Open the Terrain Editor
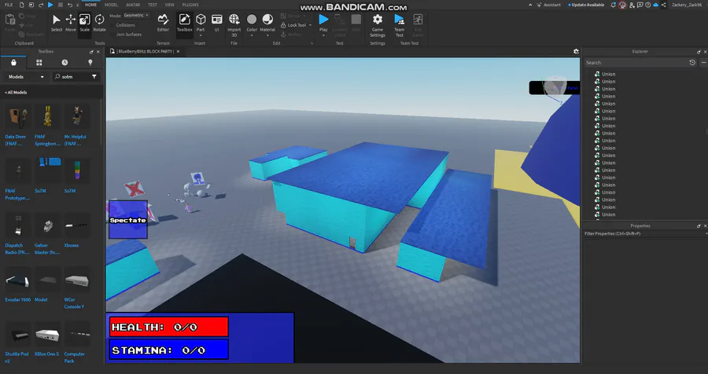Viewport: 708px width, 374px height. [163, 23]
